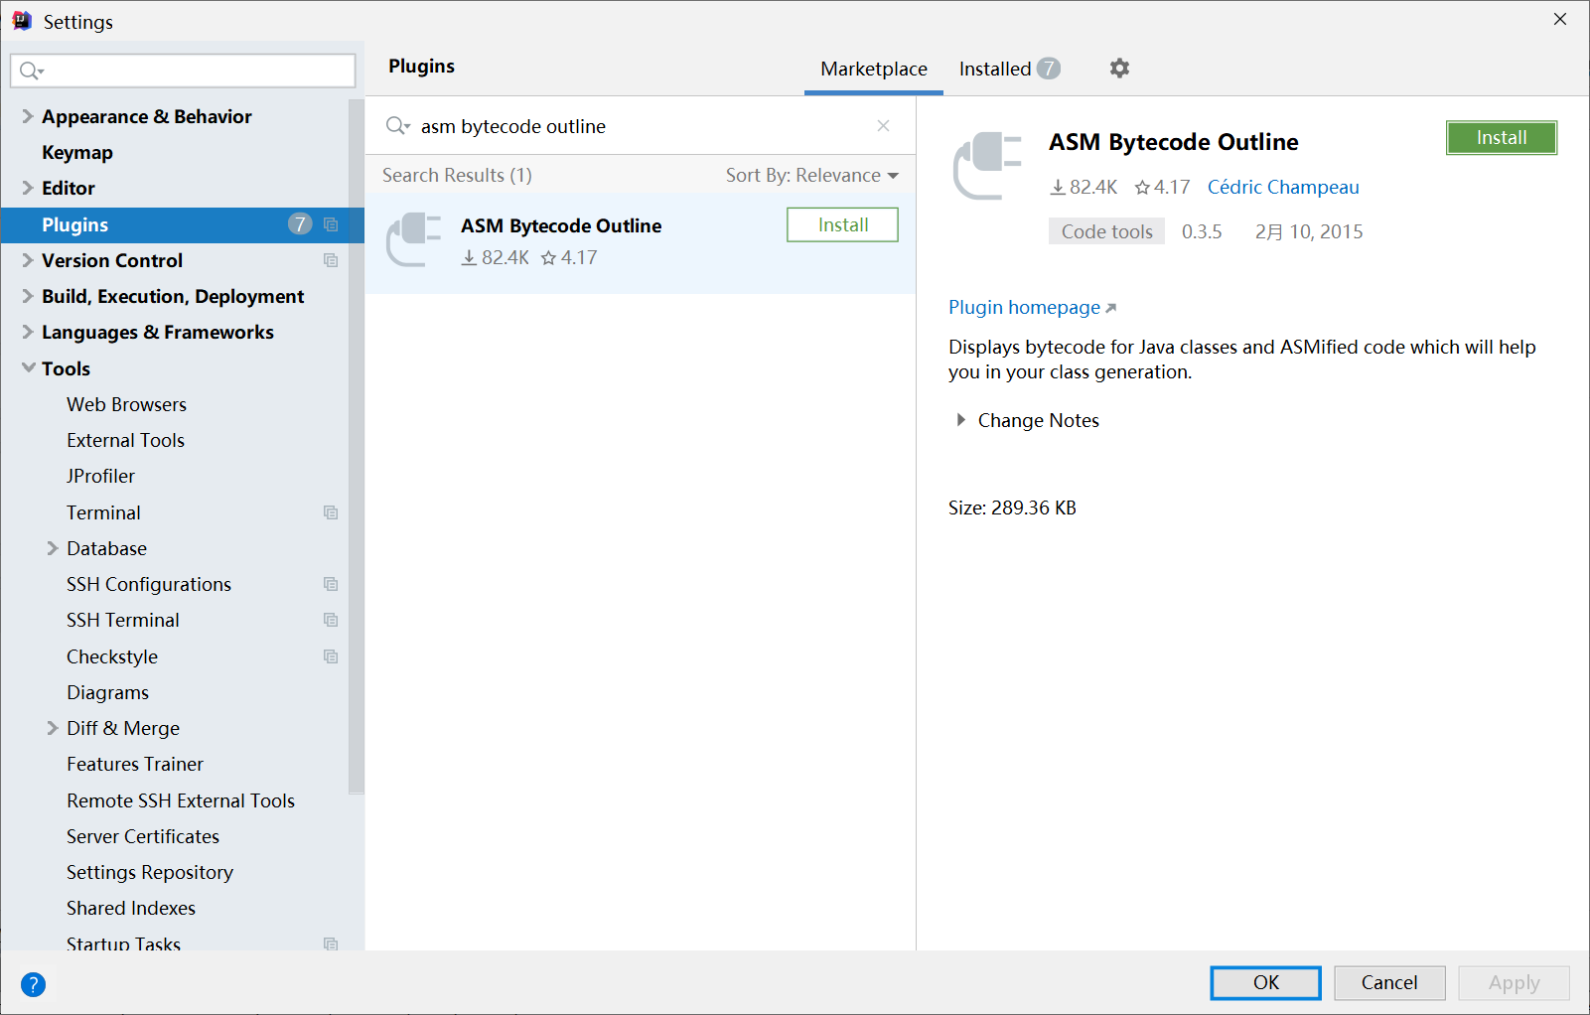Close the Settings dialog
This screenshot has height=1015, width=1590.
click(1560, 19)
